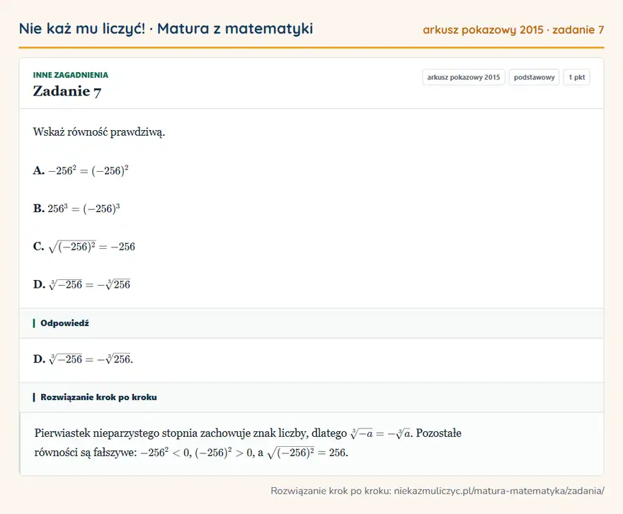Viewport: 623px width, 514px height.
Task: Click 'arkusz pokazowy 2015 · zadanie 7' header text
Action: point(513,30)
